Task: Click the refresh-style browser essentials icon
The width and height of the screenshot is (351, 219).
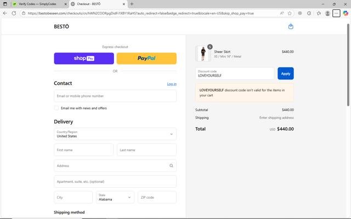Action: (309, 13)
